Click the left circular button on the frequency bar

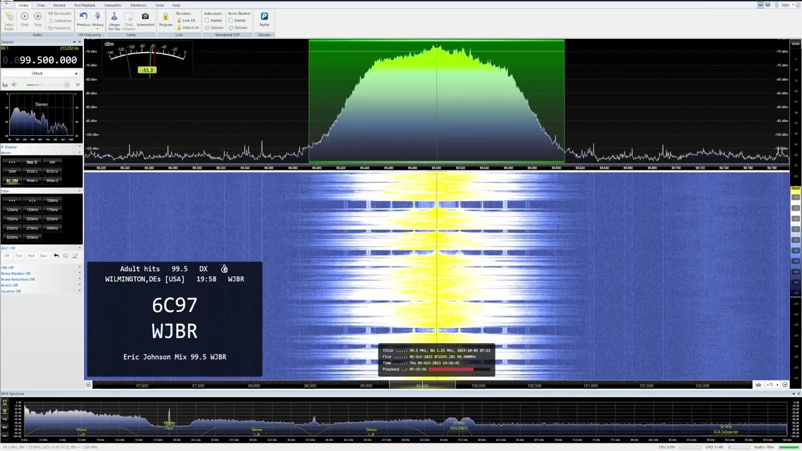click(88, 385)
